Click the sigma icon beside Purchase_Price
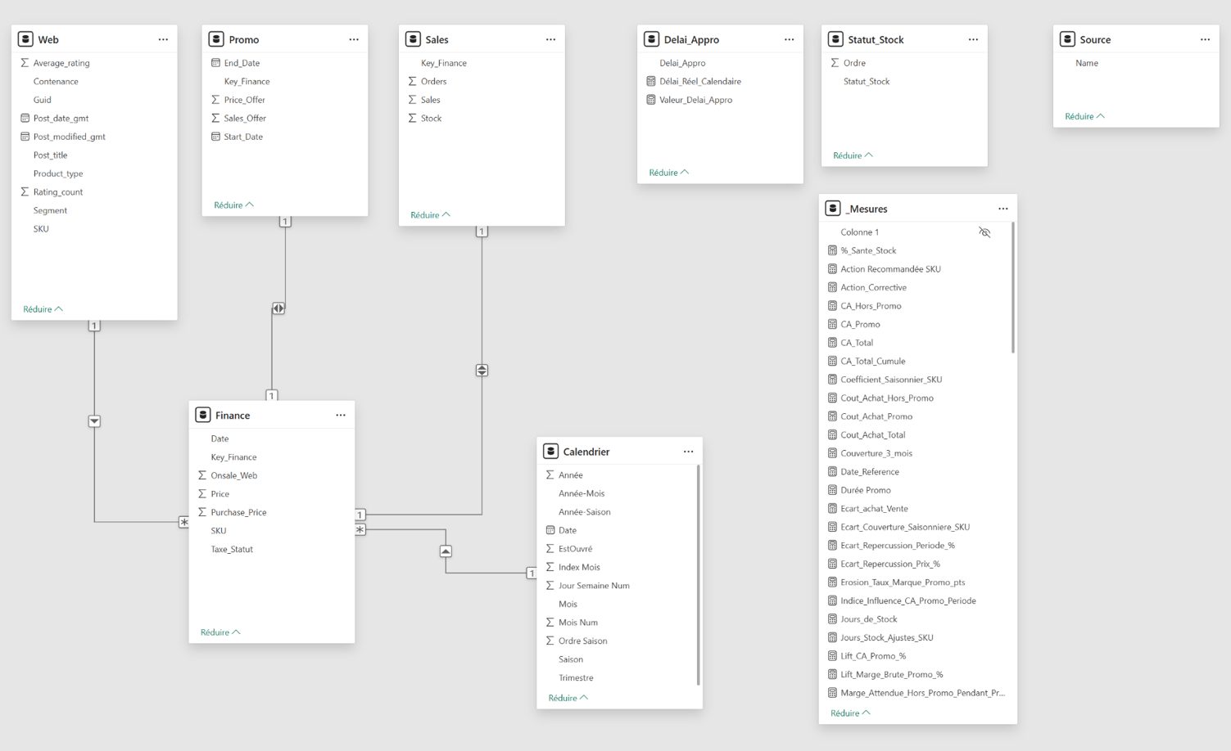The image size is (1231, 751). pos(202,512)
